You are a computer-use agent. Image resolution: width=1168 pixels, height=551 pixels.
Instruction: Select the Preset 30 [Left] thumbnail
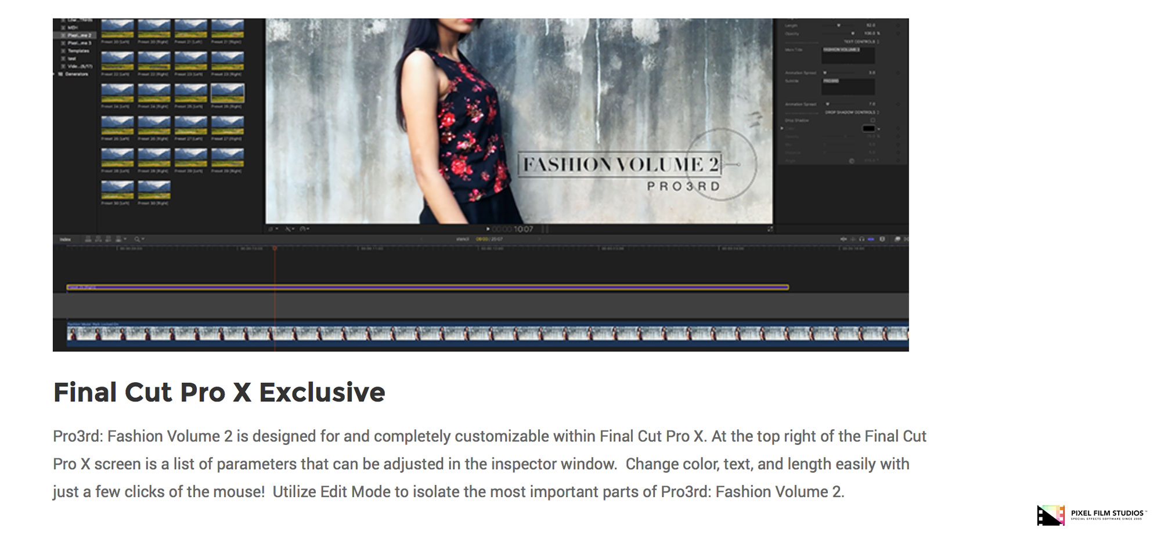(117, 189)
